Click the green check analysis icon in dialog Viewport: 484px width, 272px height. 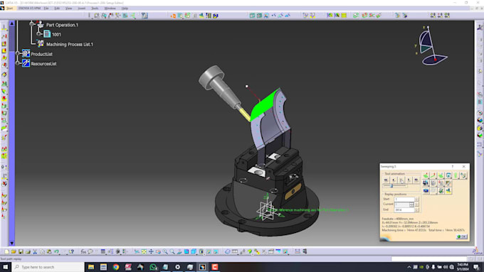441,191
